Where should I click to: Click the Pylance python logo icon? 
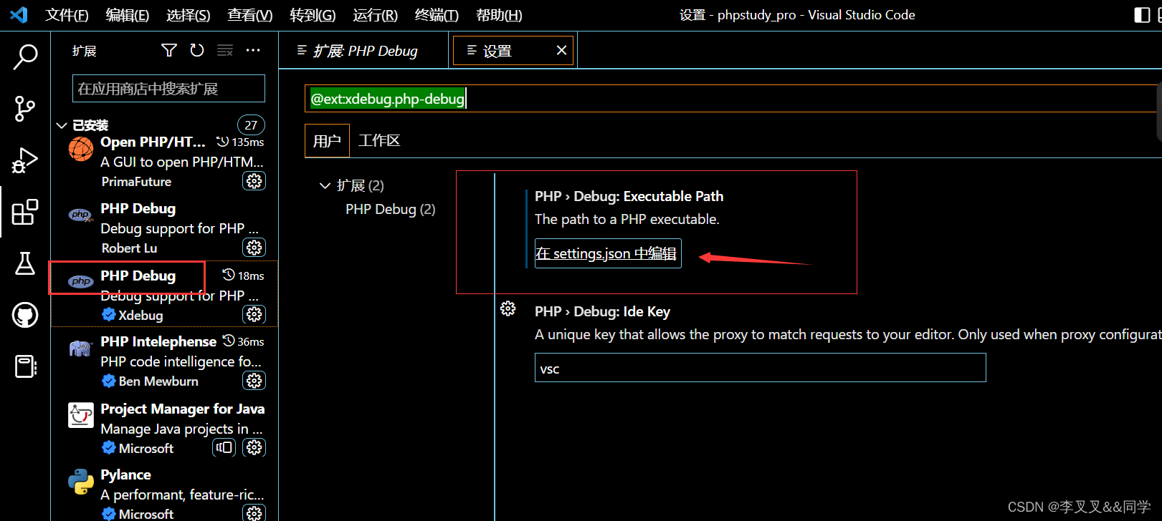coord(81,482)
